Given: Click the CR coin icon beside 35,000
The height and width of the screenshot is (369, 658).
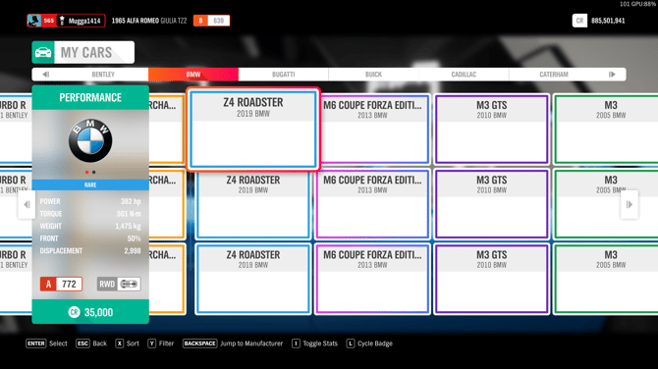Looking at the screenshot, I should 74,312.
